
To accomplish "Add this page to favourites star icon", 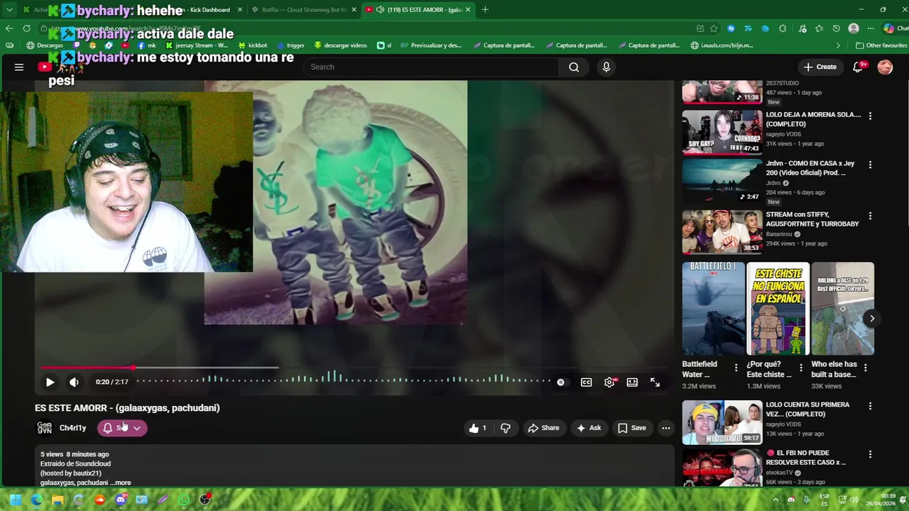I will (714, 28).
